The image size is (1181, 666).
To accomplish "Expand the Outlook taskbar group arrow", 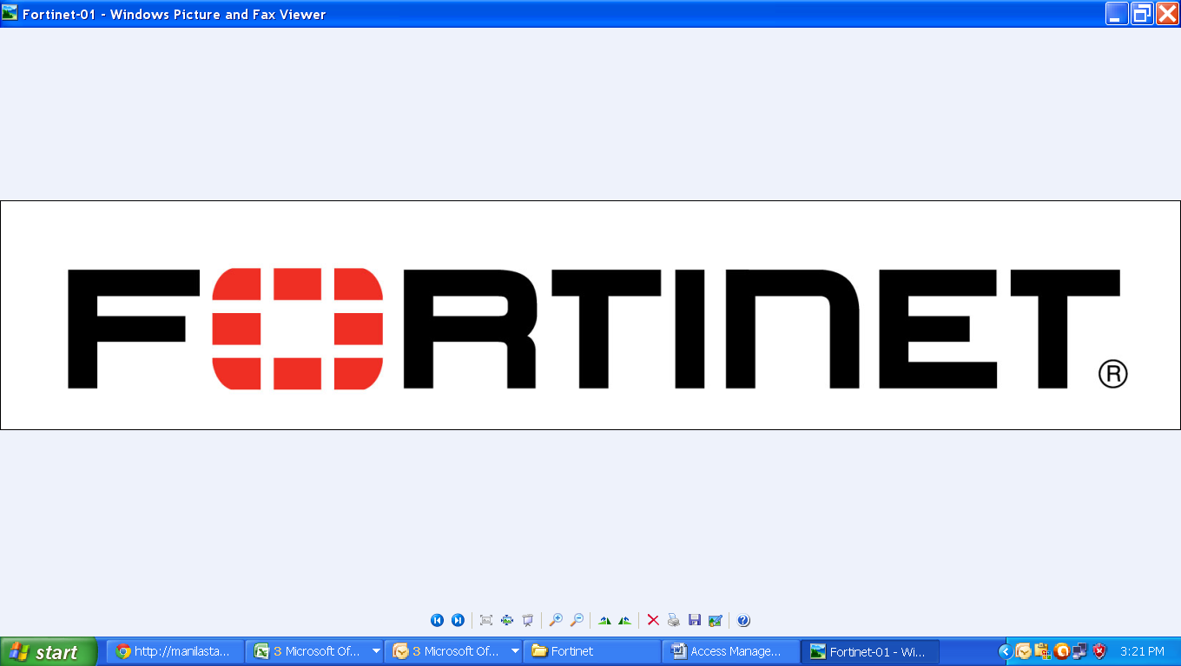I will point(515,651).
